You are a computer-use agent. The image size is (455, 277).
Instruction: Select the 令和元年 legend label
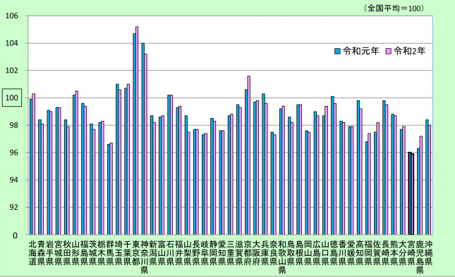point(360,51)
